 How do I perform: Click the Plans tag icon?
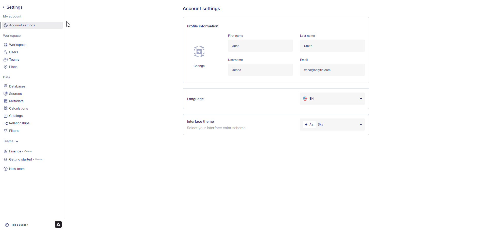(x=6, y=67)
